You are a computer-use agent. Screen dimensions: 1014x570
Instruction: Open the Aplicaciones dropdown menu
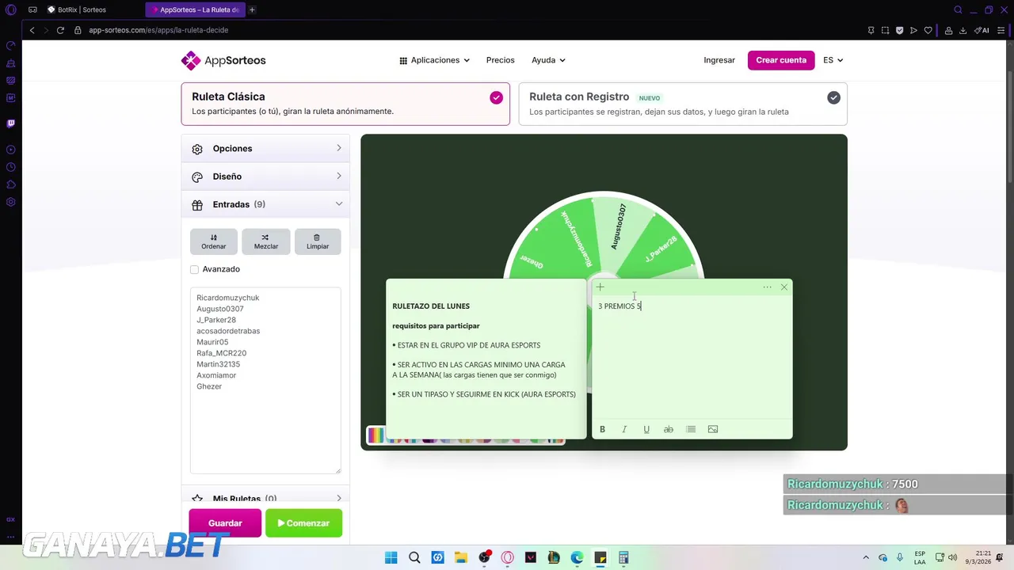(434, 60)
